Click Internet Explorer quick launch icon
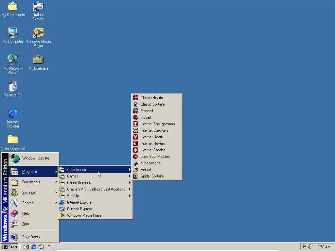This screenshot has width=335, height=251. (34, 247)
